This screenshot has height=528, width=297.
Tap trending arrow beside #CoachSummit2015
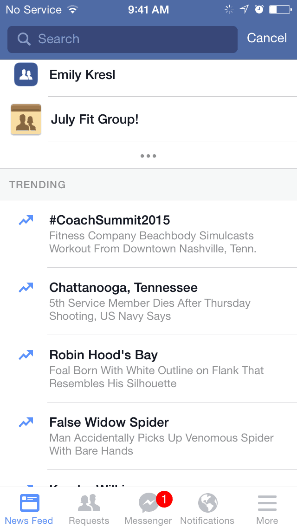click(26, 220)
